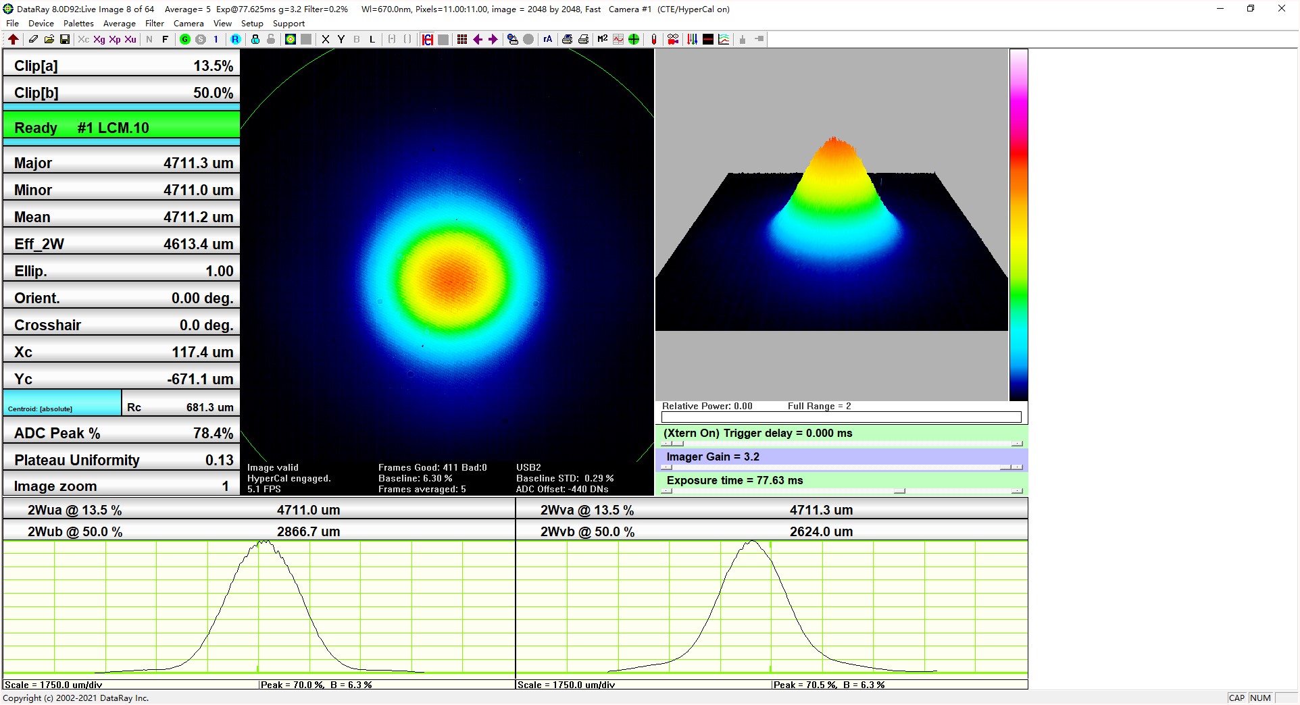This screenshot has height=705, width=1300.
Task: Click the Clip[a] 13.5% button
Action: tap(122, 66)
